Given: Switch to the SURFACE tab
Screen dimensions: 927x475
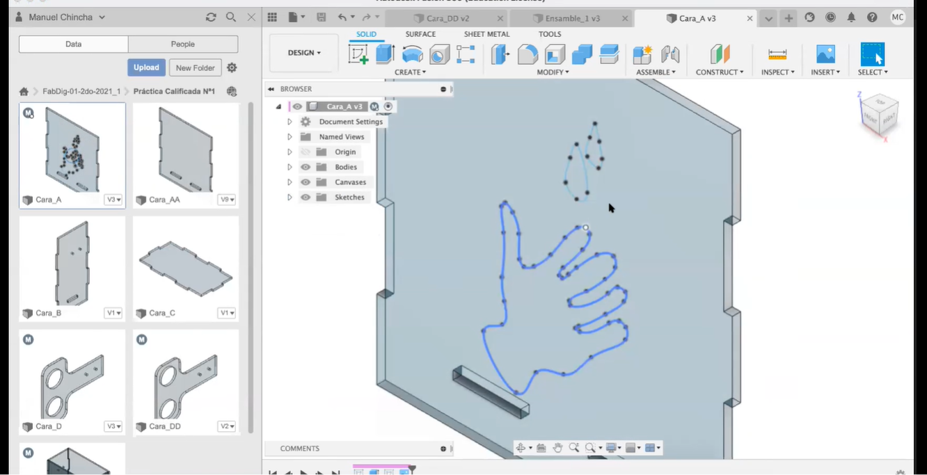Looking at the screenshot, I should (420, 34).
